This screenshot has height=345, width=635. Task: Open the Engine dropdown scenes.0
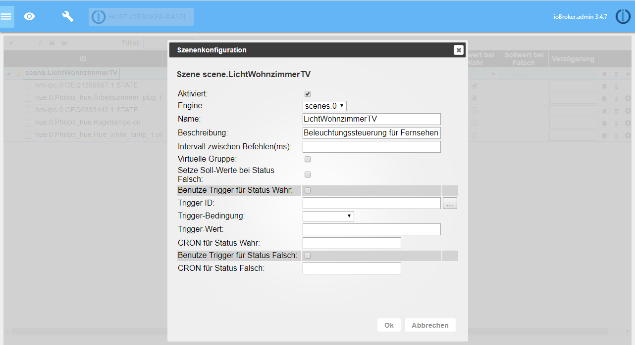pos(324,106)
